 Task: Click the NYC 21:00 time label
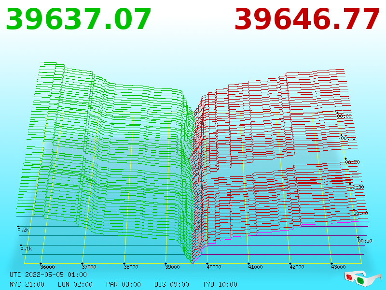27,284
